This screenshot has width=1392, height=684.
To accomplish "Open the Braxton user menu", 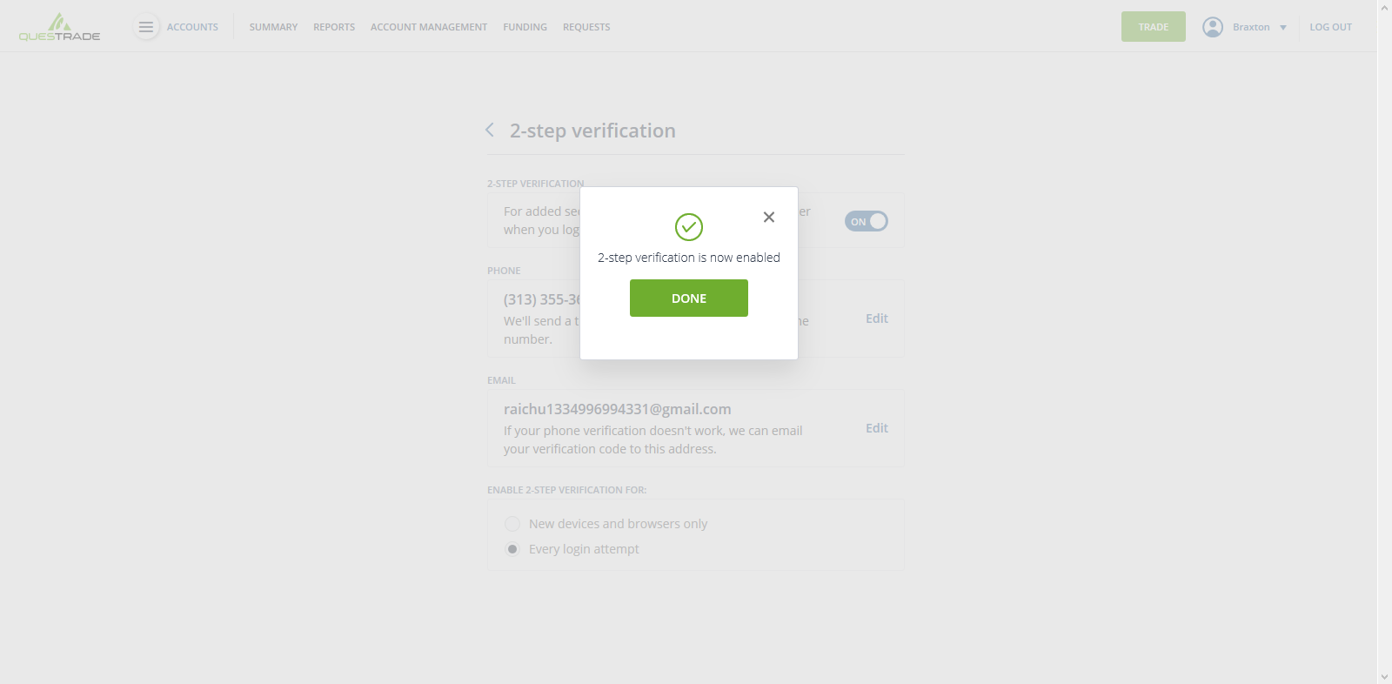I will pos(1251,27).
